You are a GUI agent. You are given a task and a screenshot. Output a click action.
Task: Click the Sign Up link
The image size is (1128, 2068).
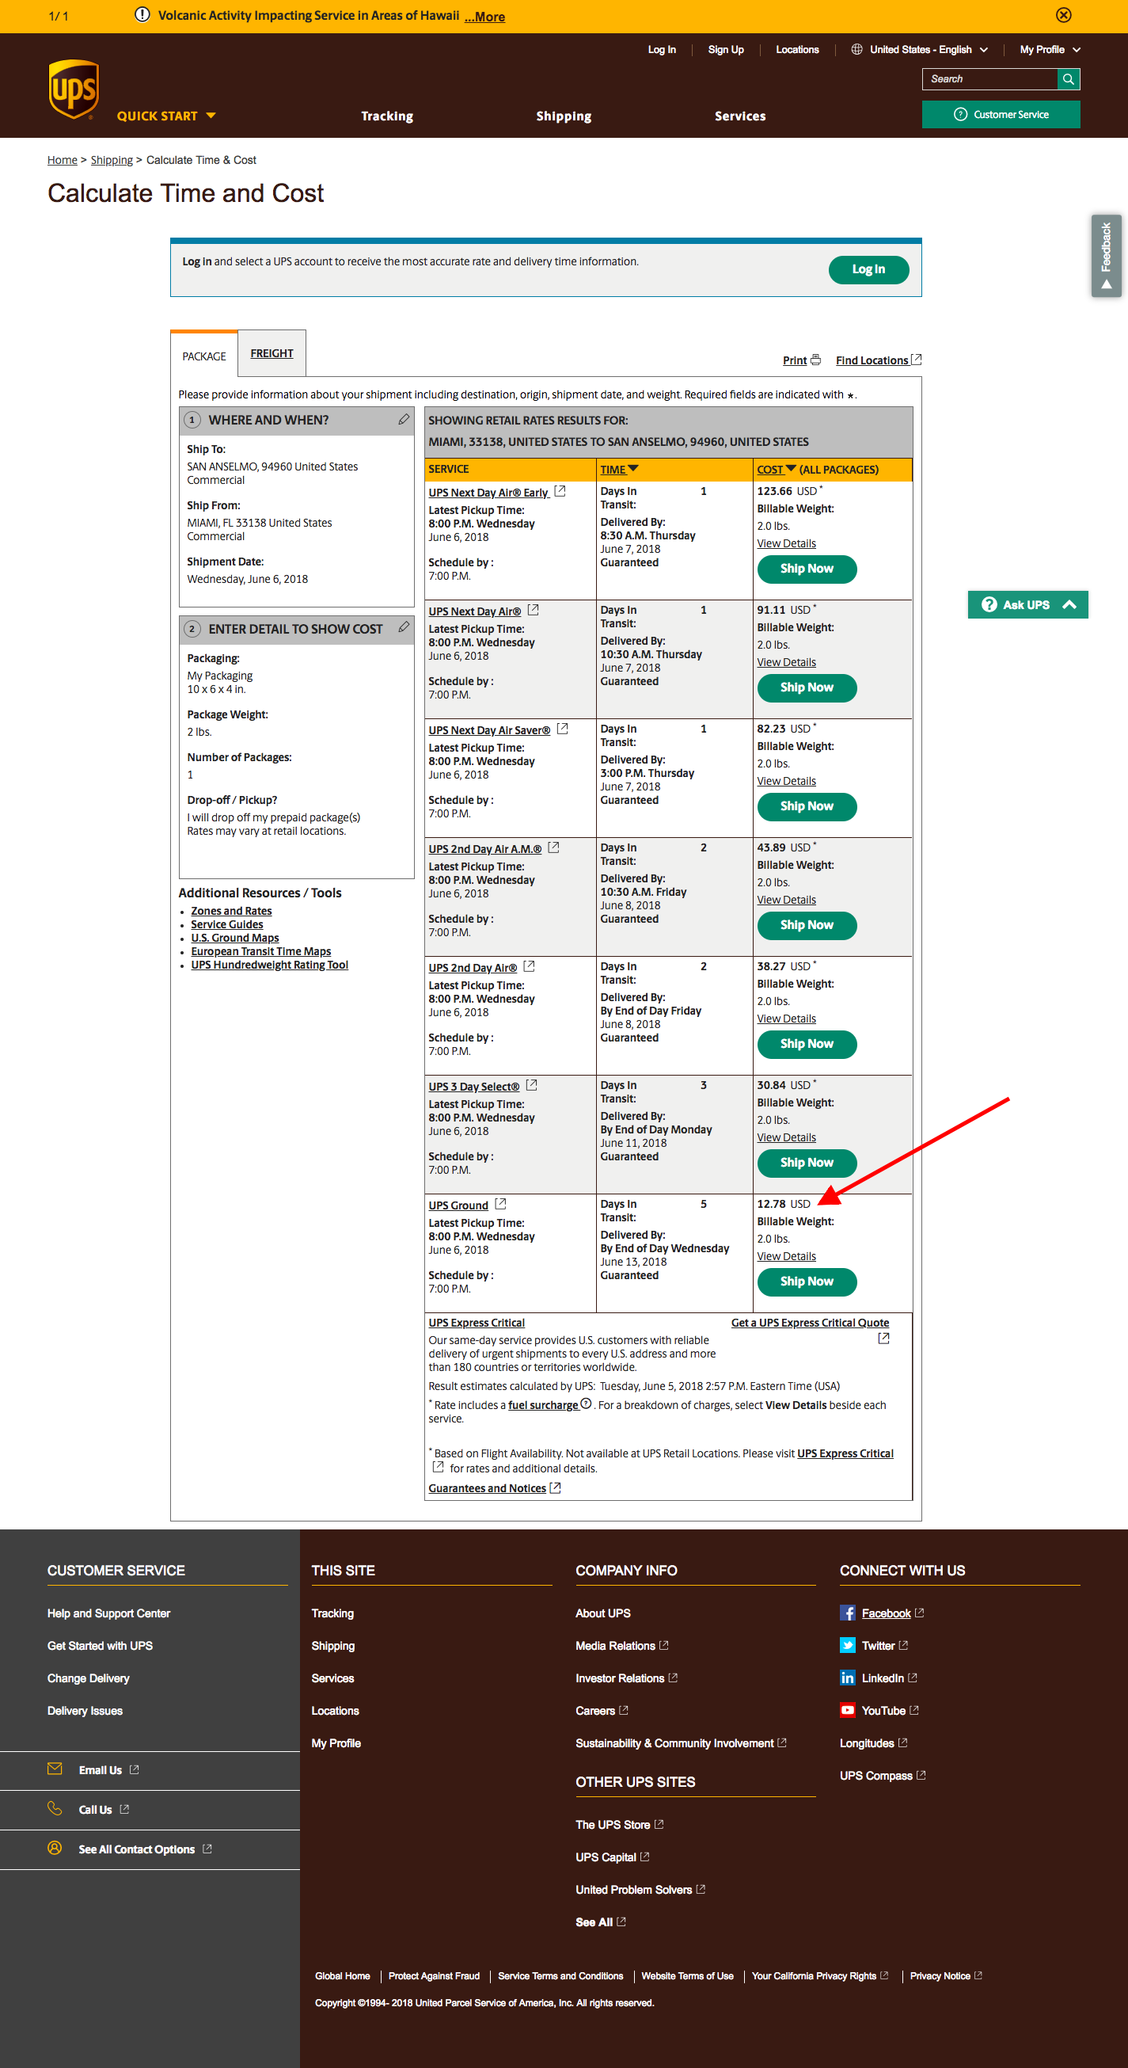point(725,50)
